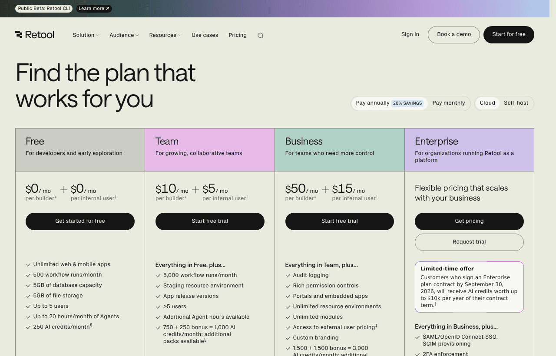
Task: Click the Team plan heading
Action: pos(167,142)
